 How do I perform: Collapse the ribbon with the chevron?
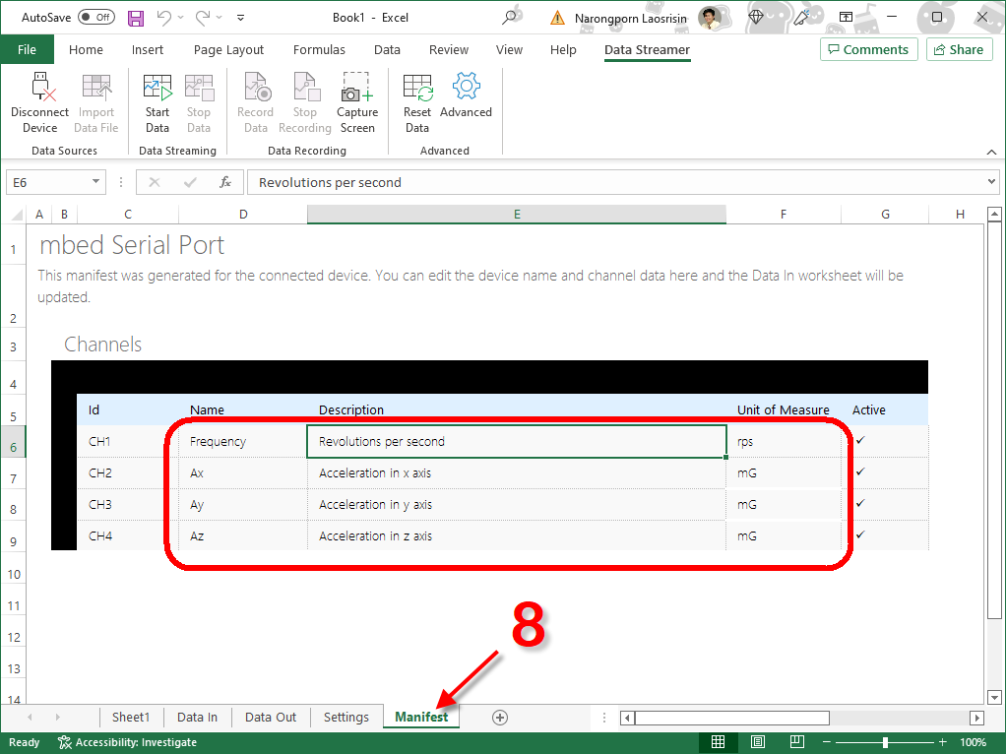pyautogui.click(x=991, y=153)
